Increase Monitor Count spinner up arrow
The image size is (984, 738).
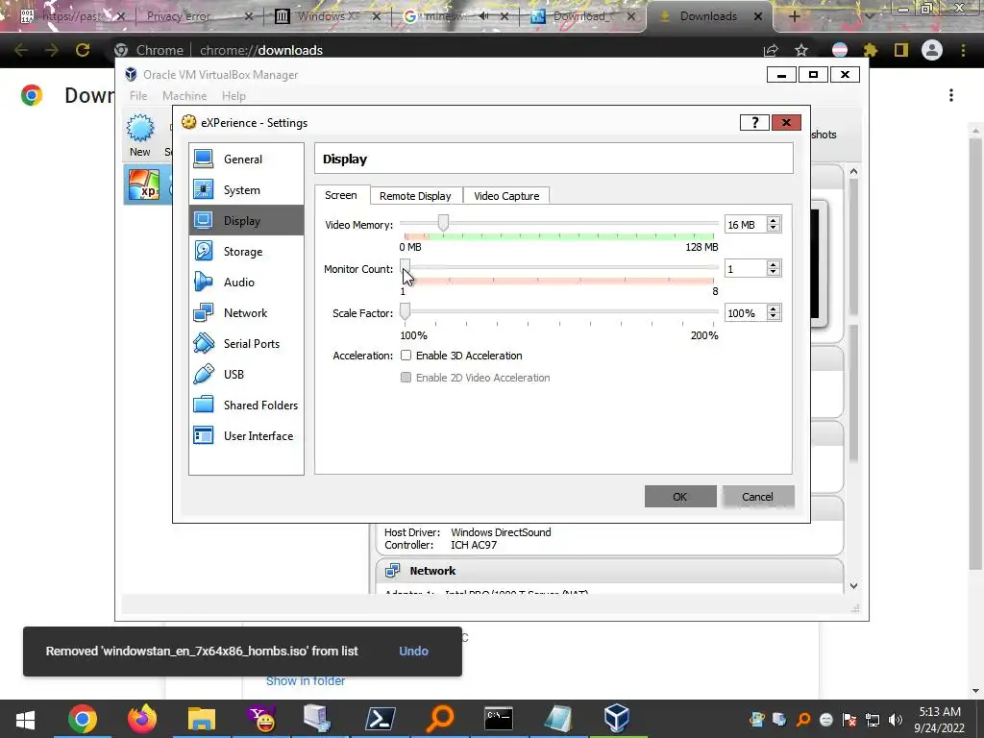pyautogui.click(x=774, y=264)
